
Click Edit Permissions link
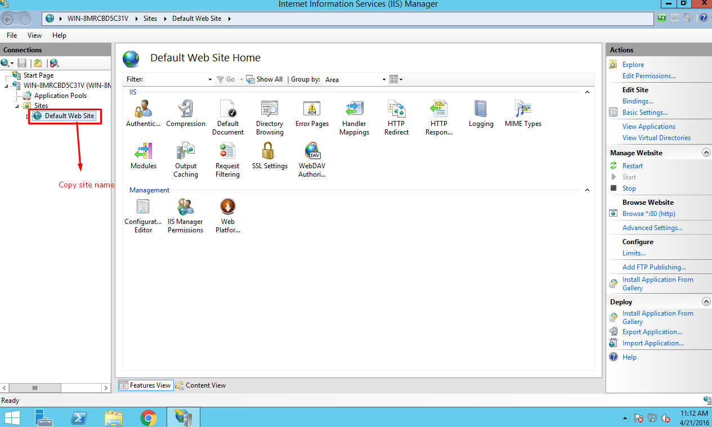tap(649, 76)
